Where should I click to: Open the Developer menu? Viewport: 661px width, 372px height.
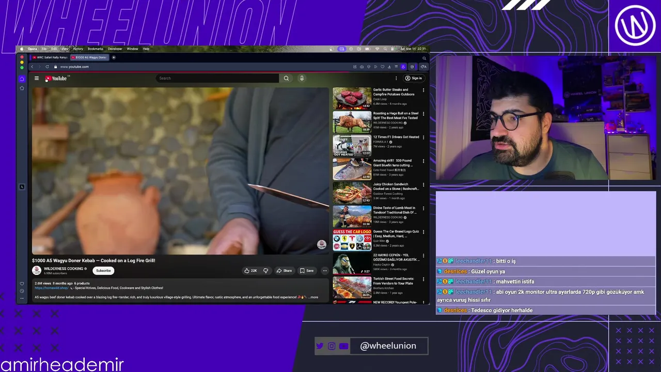click(115, 49)
